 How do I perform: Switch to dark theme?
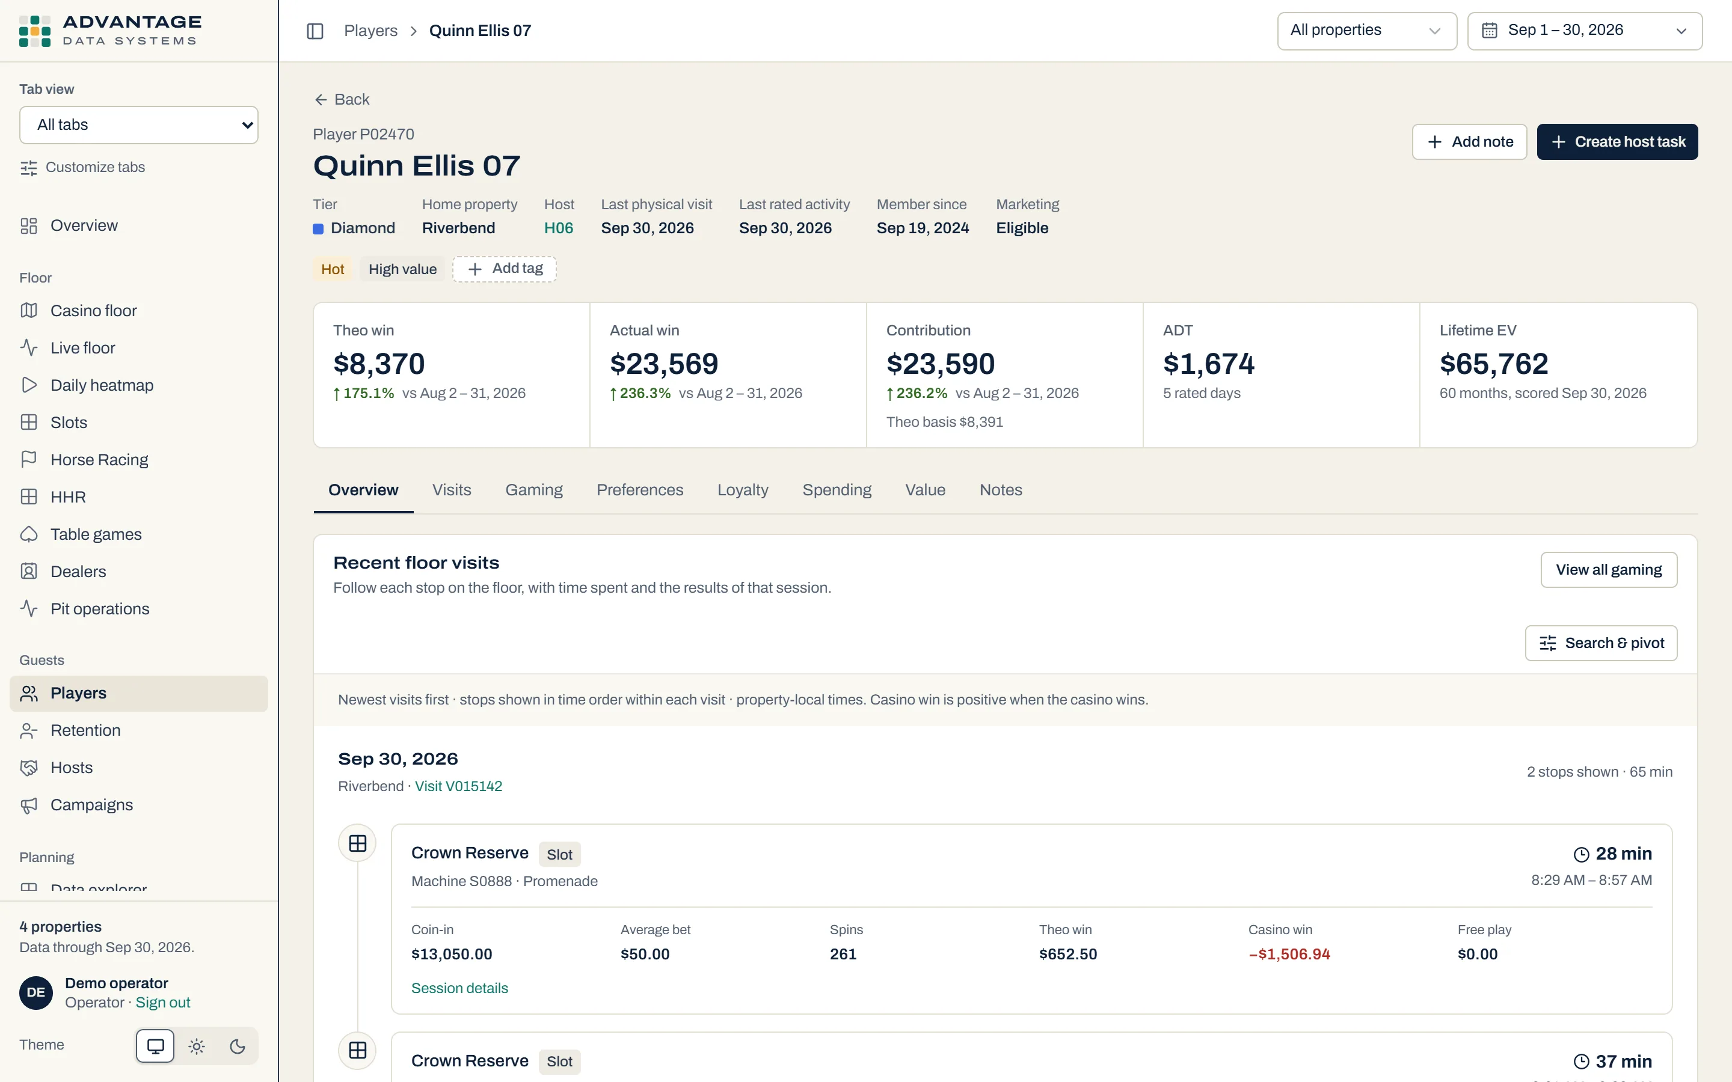click(238, 1046)
